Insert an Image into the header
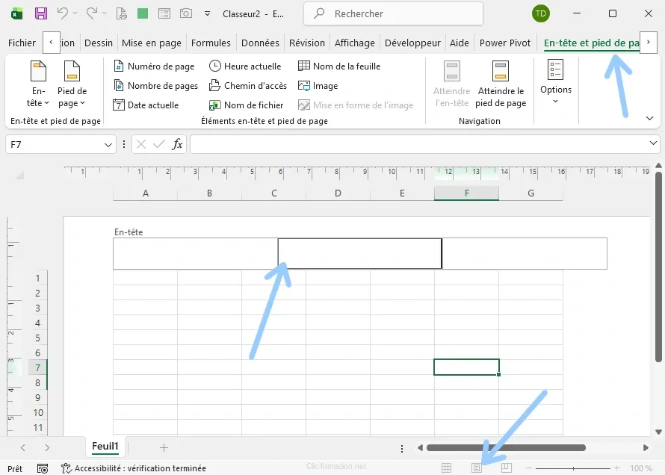Image resolution: width=665 pixels, height=475 pixels. point(318,86)
